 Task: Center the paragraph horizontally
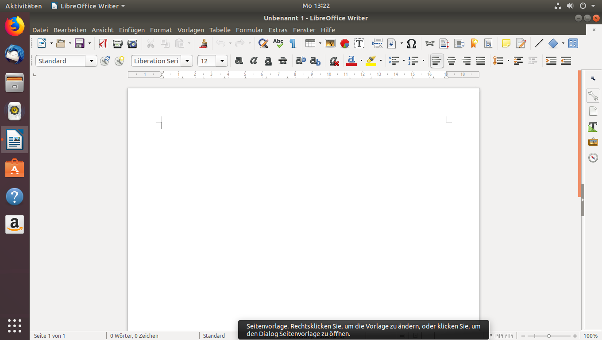[x=451, y=61]
